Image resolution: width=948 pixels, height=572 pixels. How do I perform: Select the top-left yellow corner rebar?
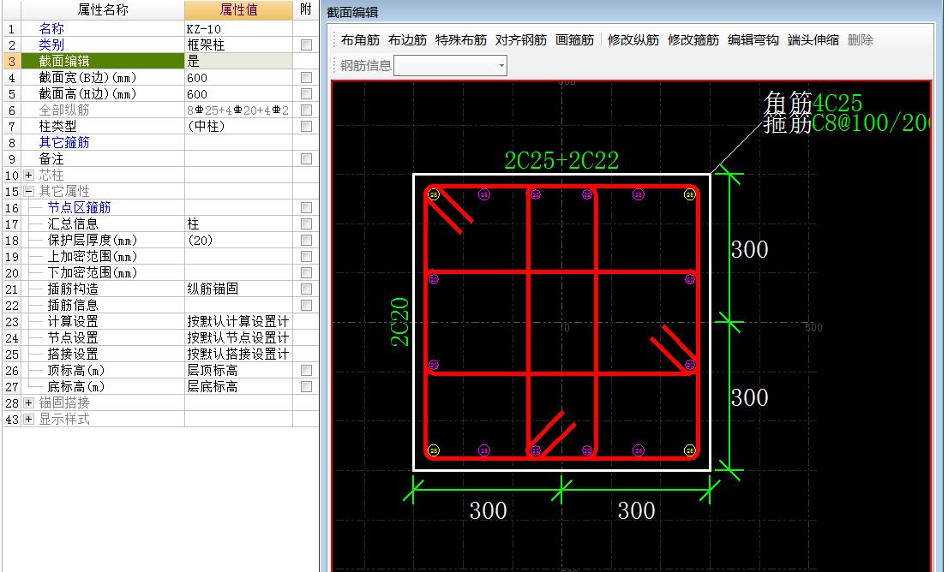[x=434, y=194]
